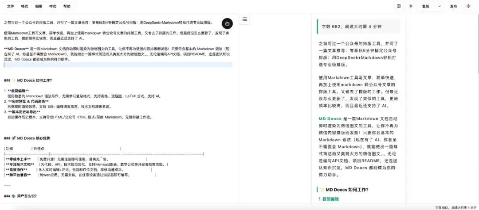The height and width of the screenshot is (210, 479).
Task: Toggle the editor panel layout icon
Action: (x=399, y=6)
